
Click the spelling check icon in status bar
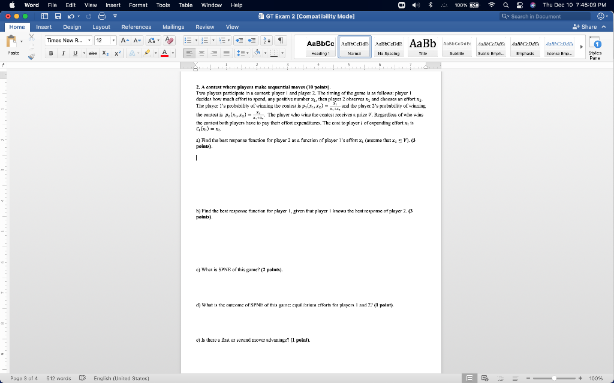82,378
